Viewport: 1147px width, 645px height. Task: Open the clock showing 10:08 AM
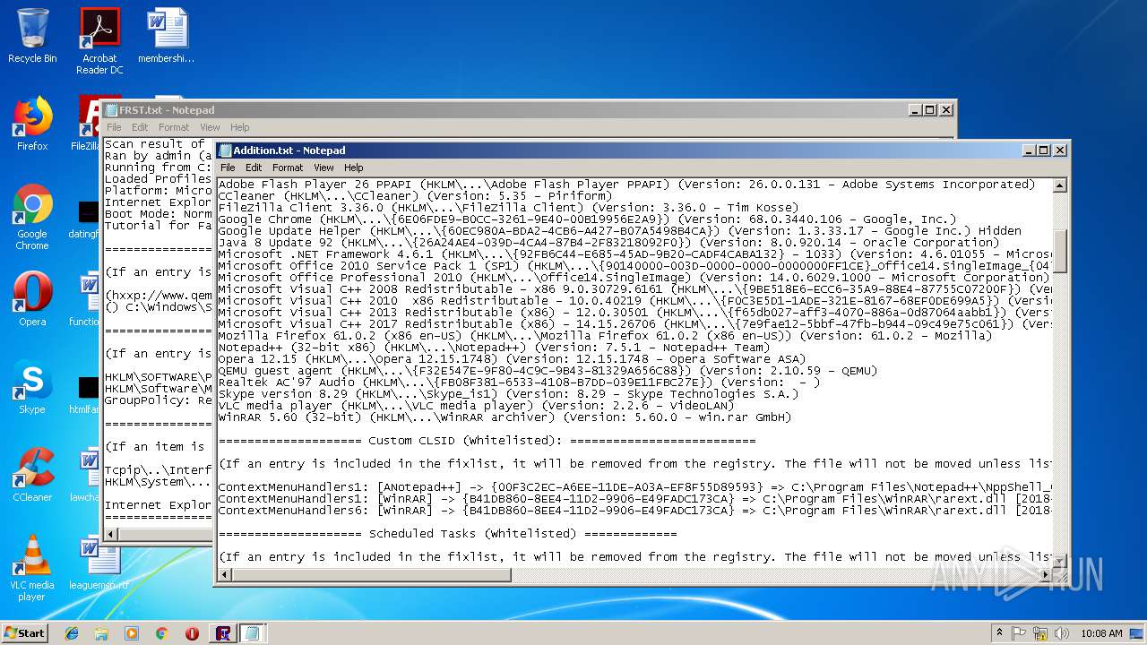pyautogui.click(x=1101, y=633)
